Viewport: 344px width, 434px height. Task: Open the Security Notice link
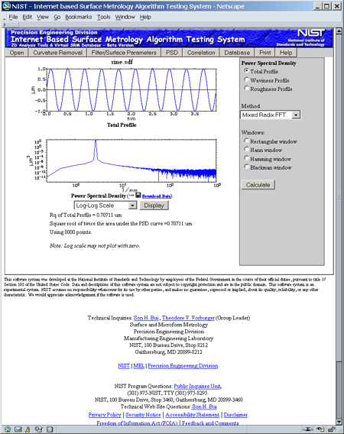[x=143, y=415]
